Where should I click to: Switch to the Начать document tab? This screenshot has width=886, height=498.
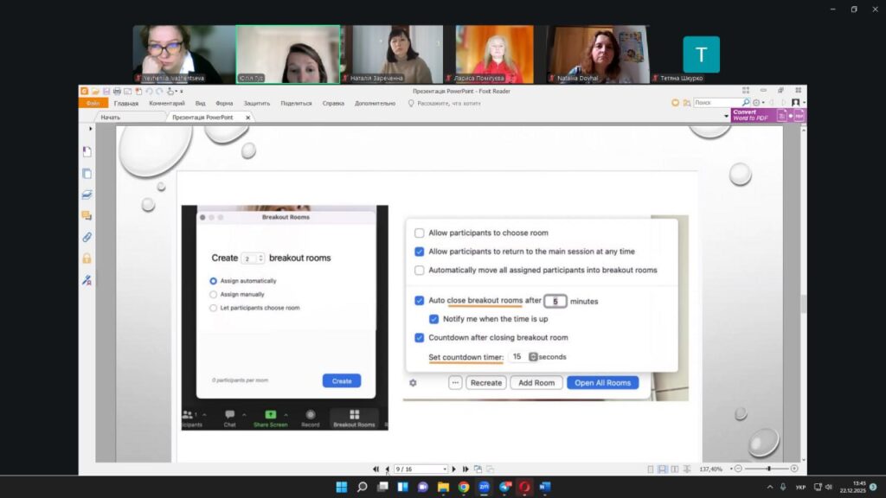[111, 117]
